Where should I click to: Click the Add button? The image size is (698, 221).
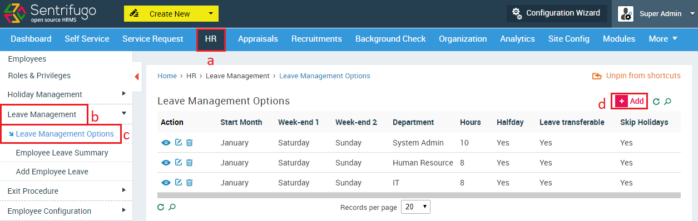point(630,101)
